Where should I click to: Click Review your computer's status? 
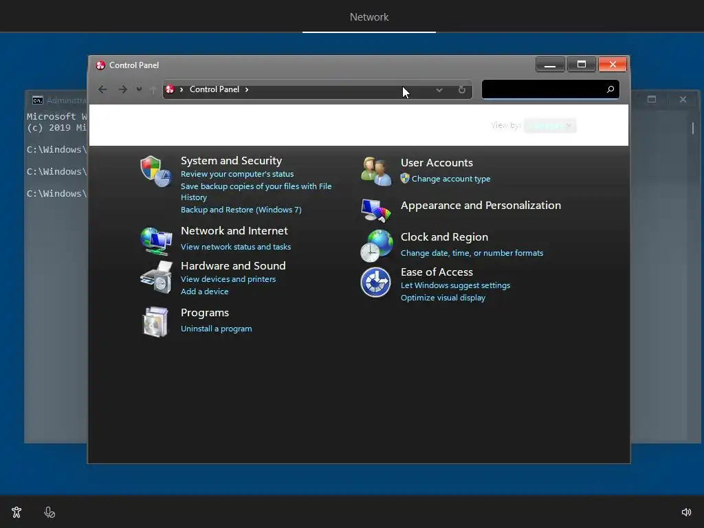[237, 174]
